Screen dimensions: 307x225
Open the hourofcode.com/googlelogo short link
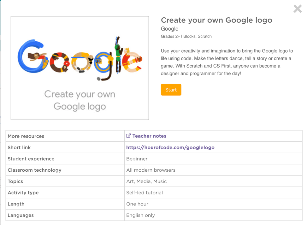170,147
